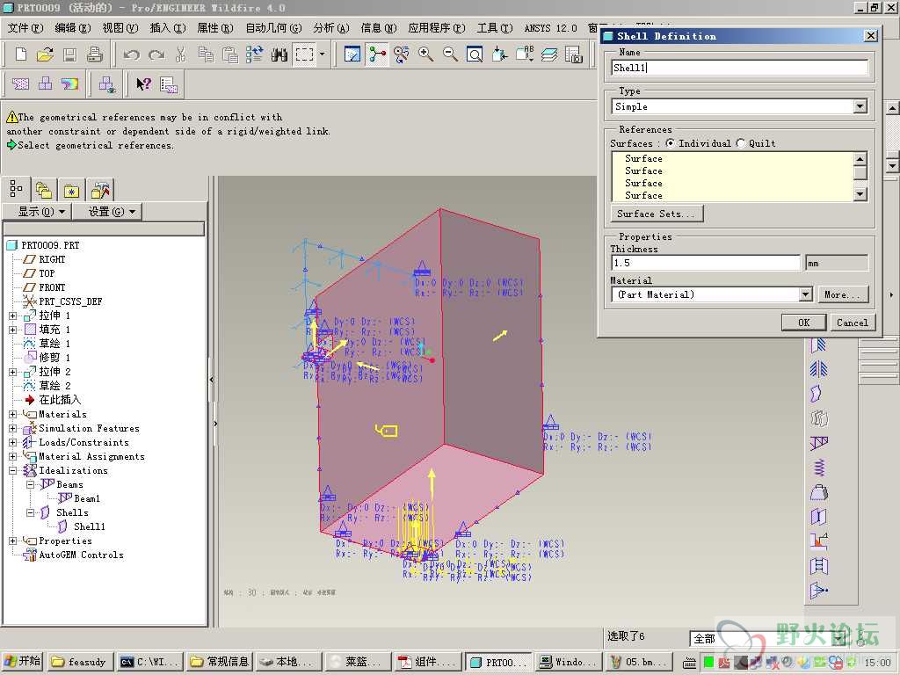Click the New file icon
Image resolution: width=900 pixels, height=675 pixels.
[x=21, y=54]
